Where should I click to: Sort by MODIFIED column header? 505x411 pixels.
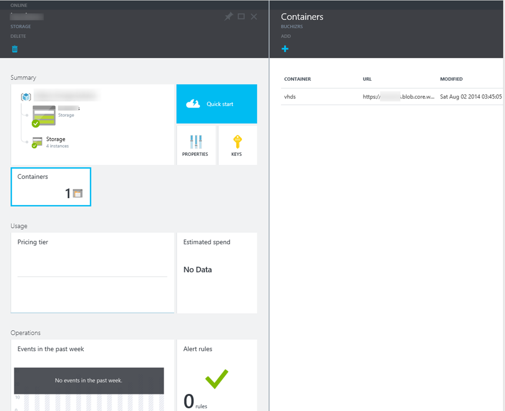(x=451, y=79)
